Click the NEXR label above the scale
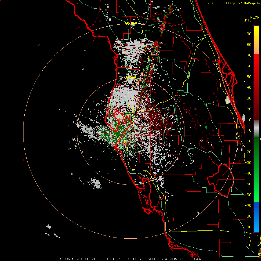 click(255, 17)
